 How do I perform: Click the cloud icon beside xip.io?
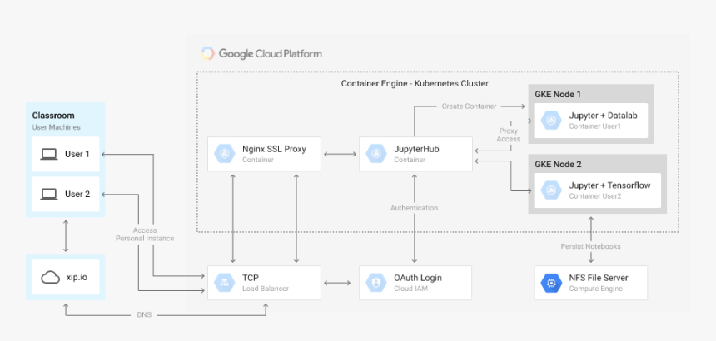point(50,277)
